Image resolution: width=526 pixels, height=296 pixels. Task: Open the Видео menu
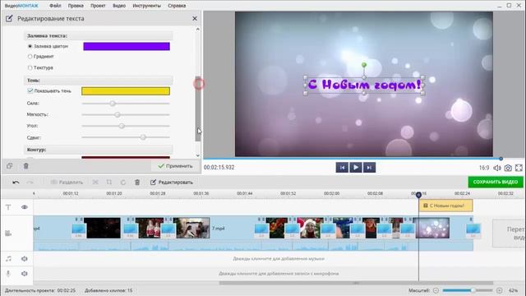[119, 6]
